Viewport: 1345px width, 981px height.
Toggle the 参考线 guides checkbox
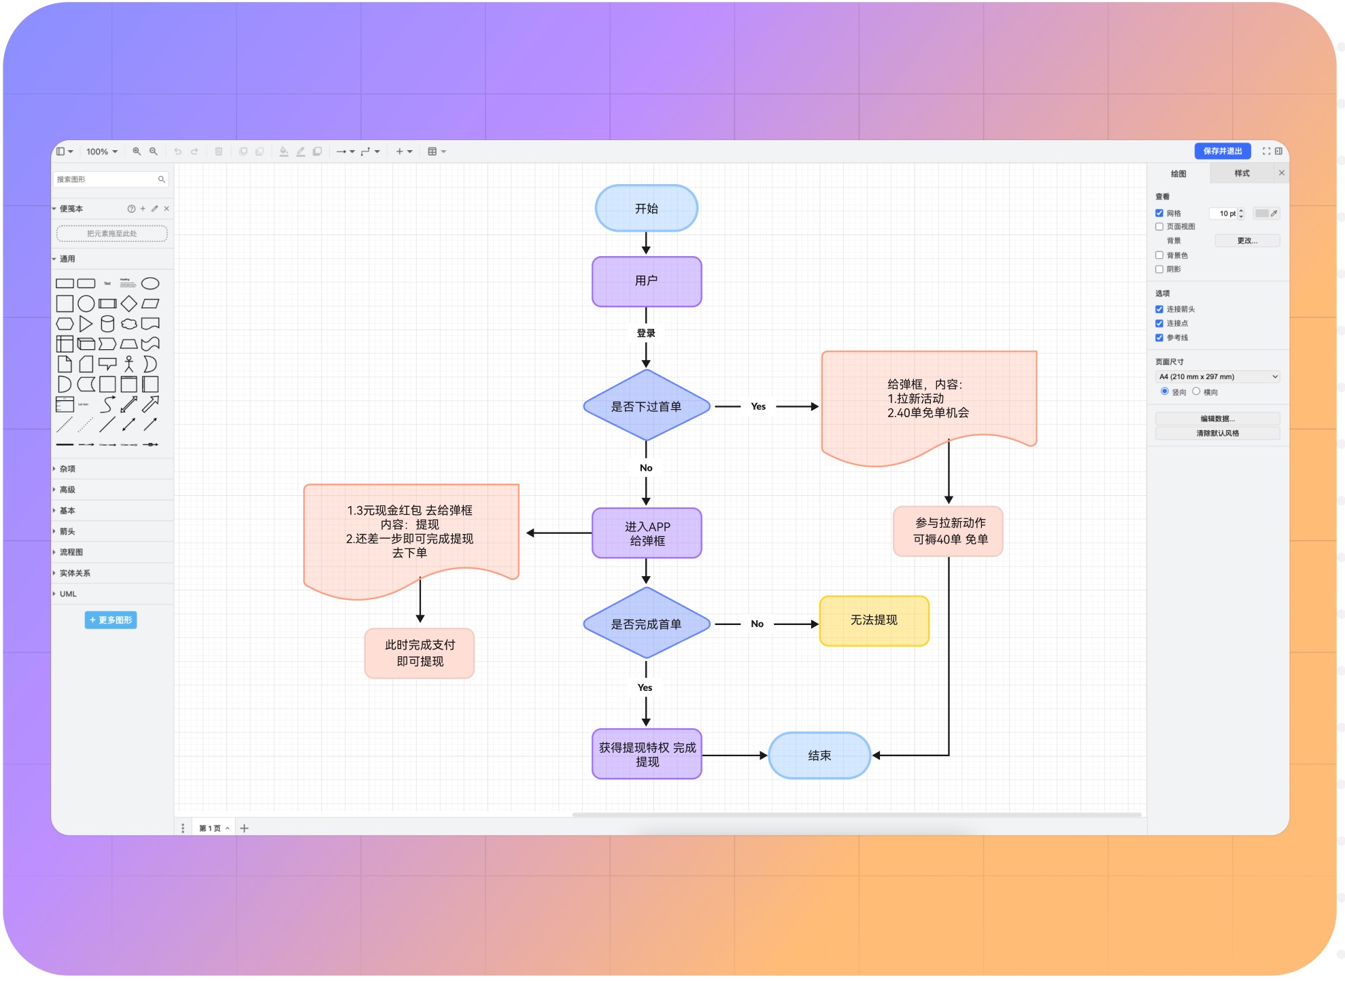pos(1159,338)
